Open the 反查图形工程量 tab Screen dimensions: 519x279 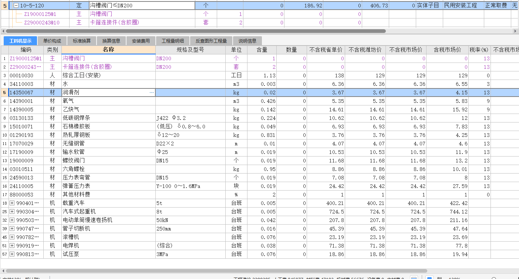pos(211,41)
